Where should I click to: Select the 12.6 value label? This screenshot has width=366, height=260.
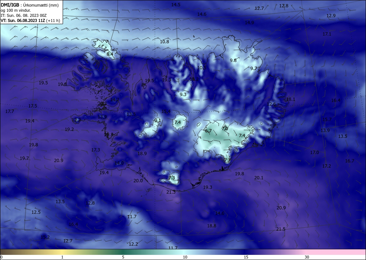271,104
